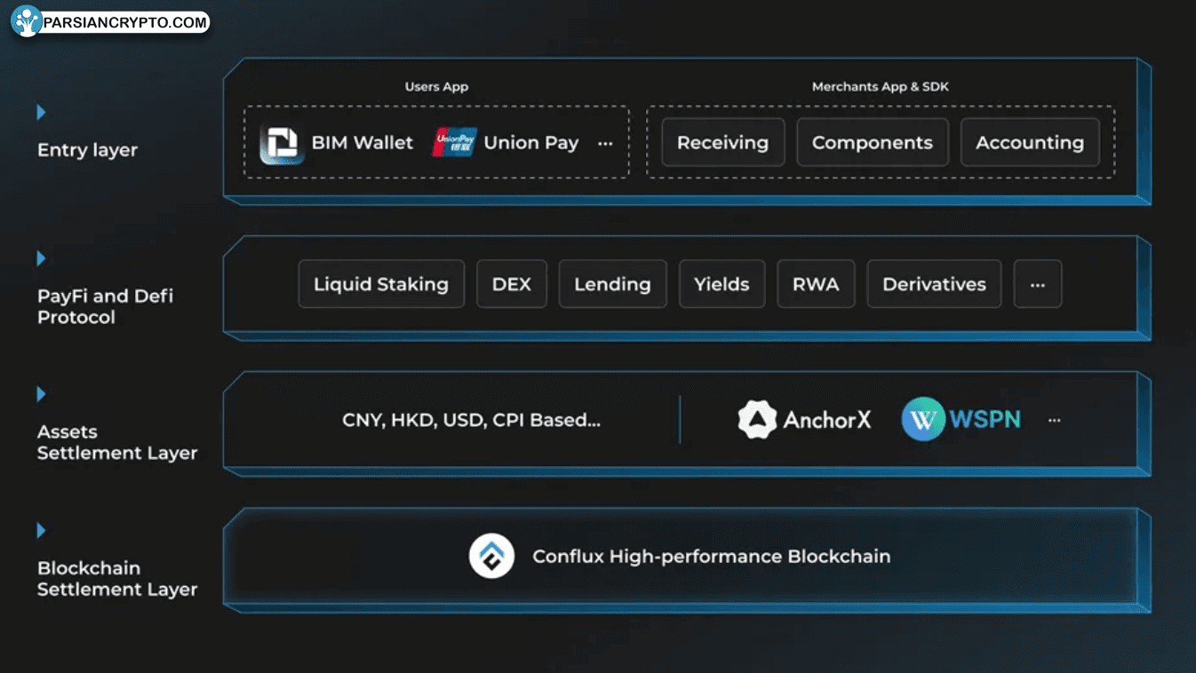Click the Blockchain Settlement Layer label

117,579
